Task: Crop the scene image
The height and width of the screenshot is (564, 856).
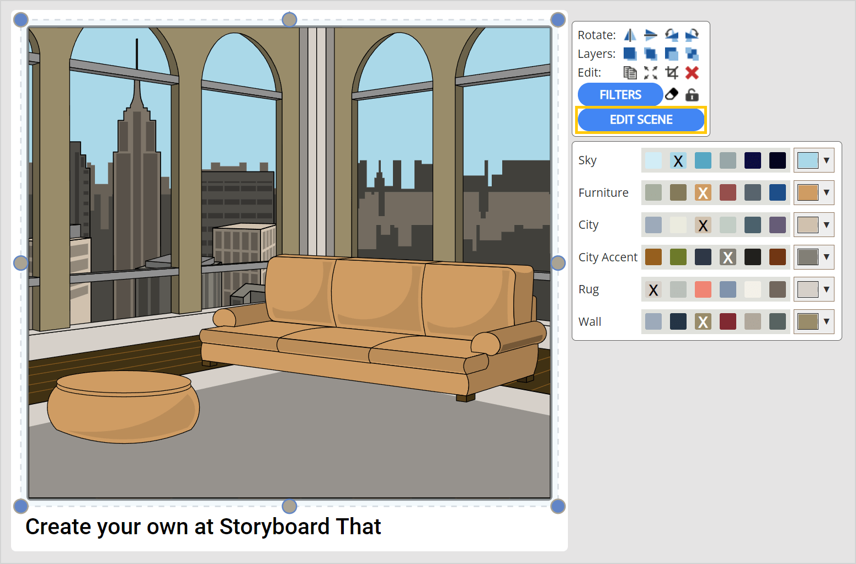Action: pos(671,72)
